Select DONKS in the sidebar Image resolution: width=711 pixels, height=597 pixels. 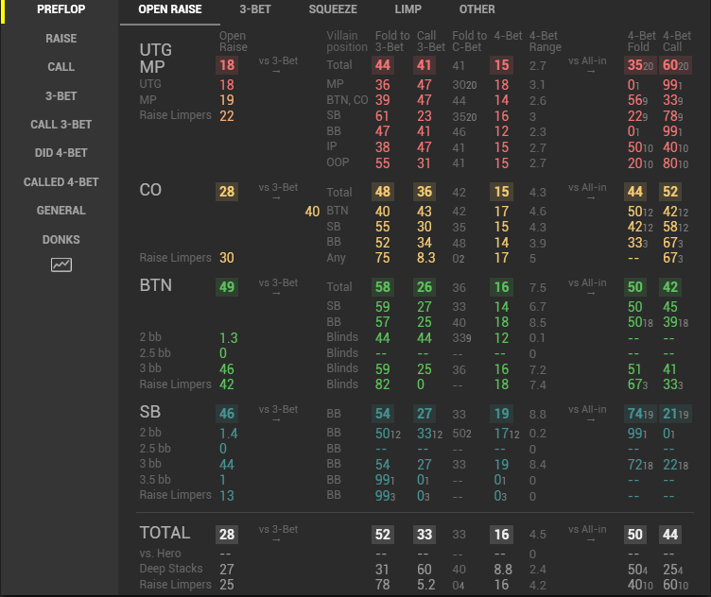coord(61,240)
